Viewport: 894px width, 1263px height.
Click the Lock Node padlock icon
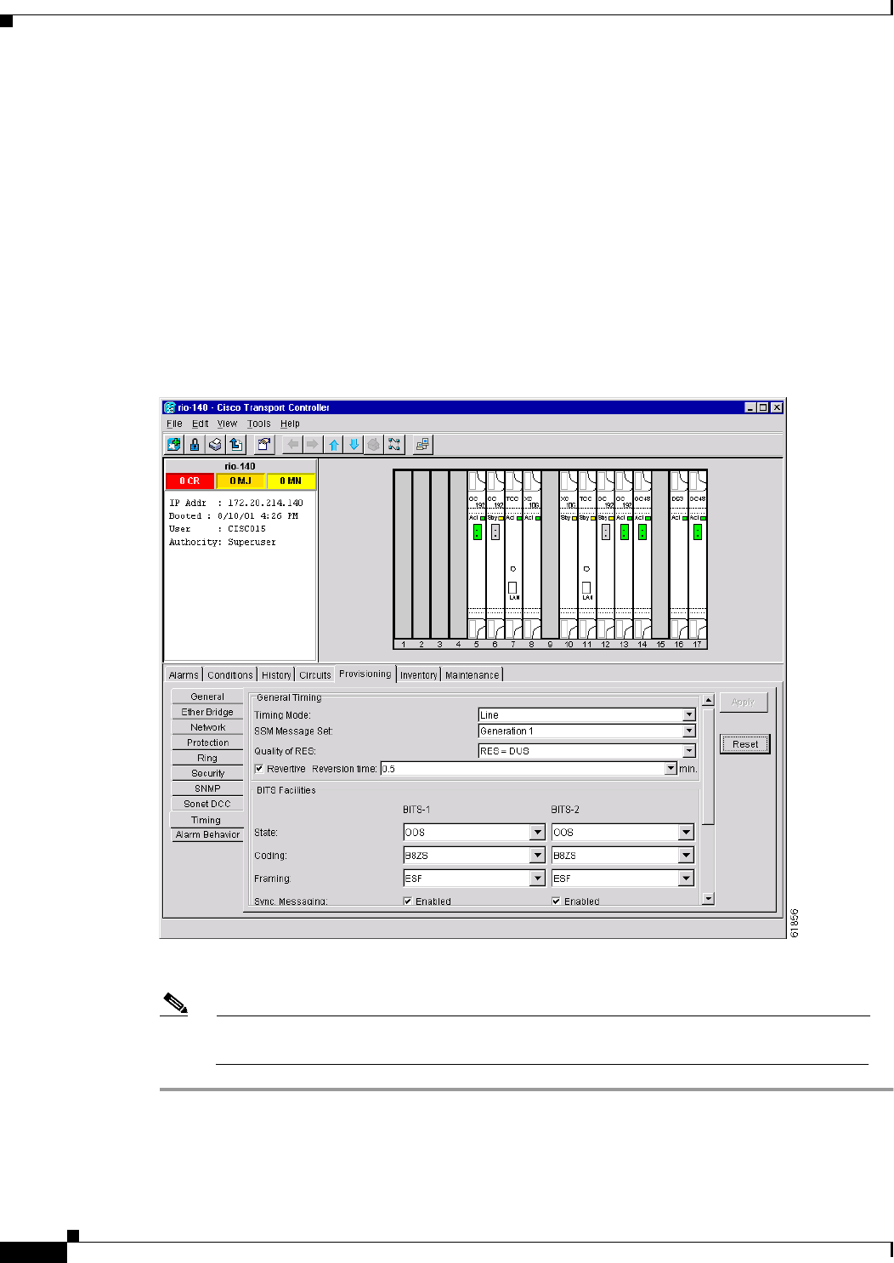click(195, 444)
